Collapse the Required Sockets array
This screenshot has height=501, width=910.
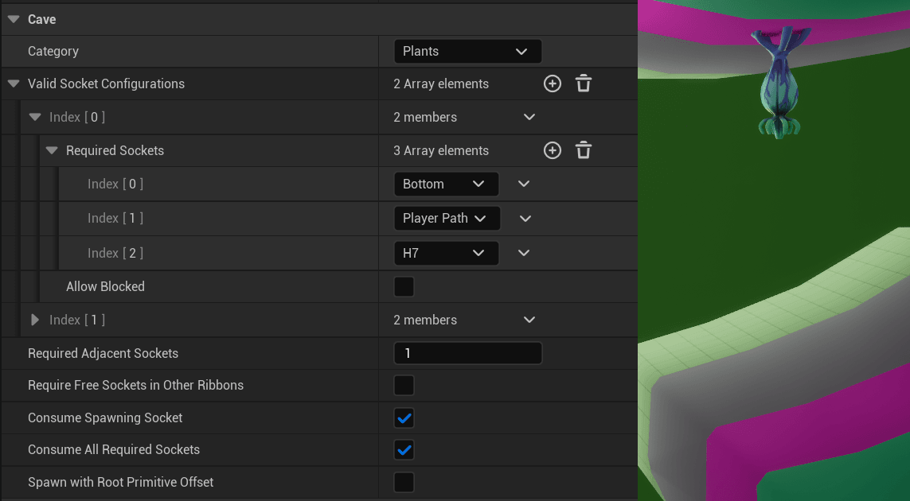coord(52,151)
